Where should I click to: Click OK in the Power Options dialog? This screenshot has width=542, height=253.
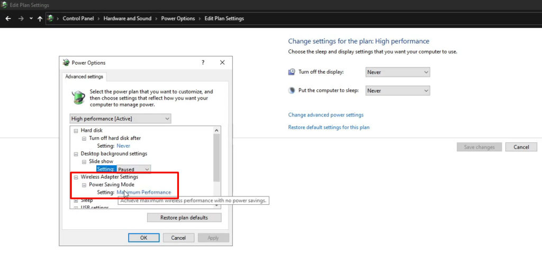coord(144,238)
